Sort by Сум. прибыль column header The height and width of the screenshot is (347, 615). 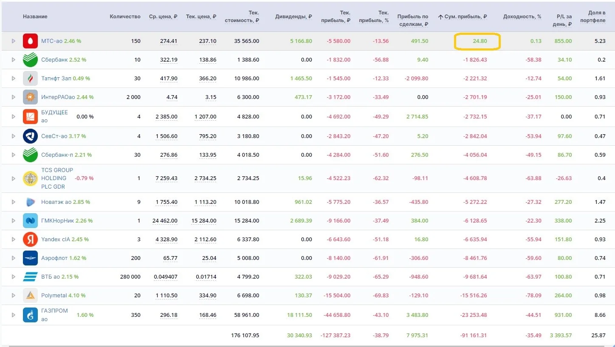click(x=463, y=17)
